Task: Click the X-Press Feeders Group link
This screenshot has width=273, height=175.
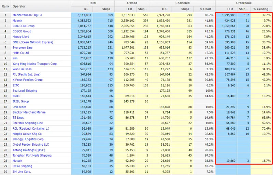Action: point(27,80)
